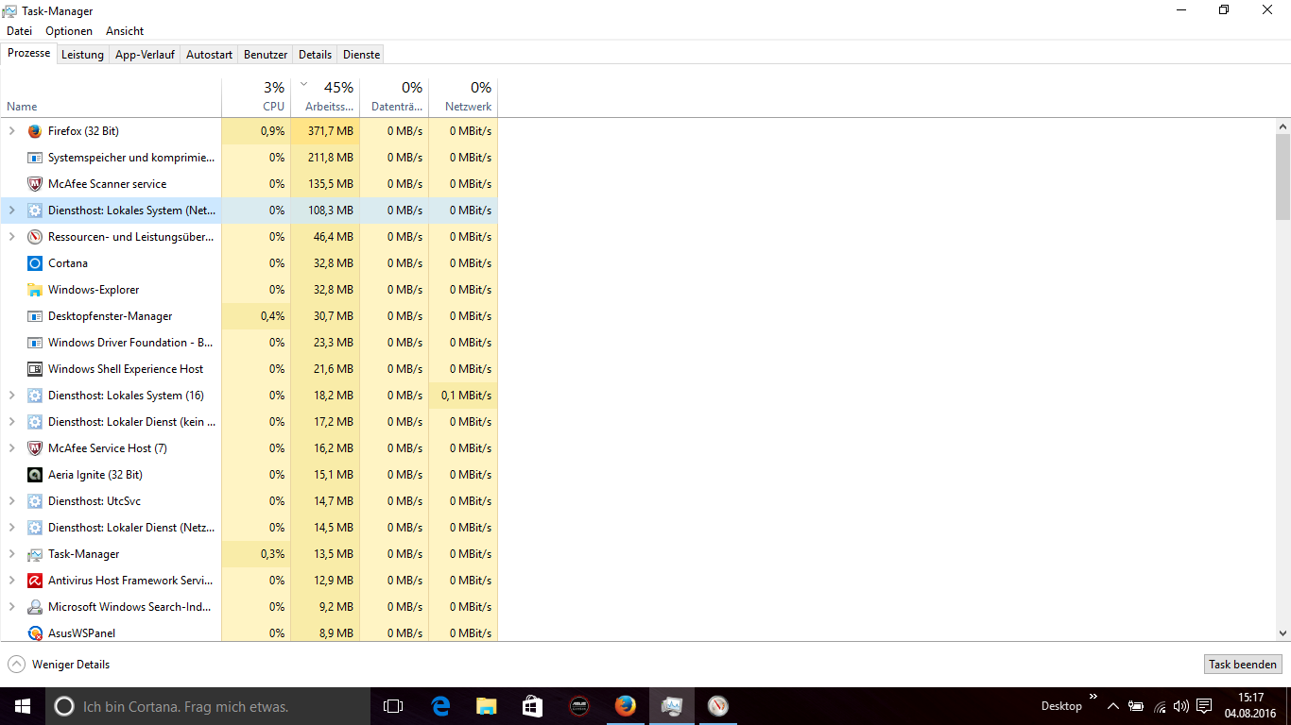Open the Windows Start menu
Viewport: 1291px width, 725px height.
tap(23, 706)
